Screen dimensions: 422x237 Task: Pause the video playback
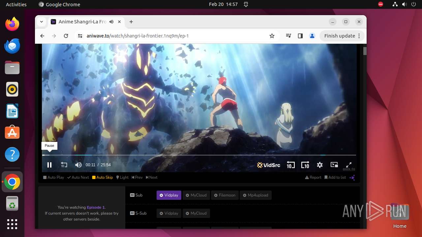pos(49,165)
